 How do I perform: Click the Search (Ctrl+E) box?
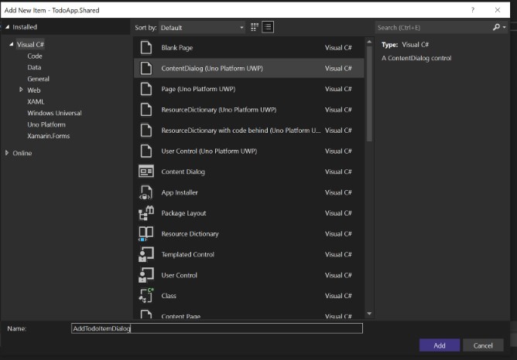point(433,27)
